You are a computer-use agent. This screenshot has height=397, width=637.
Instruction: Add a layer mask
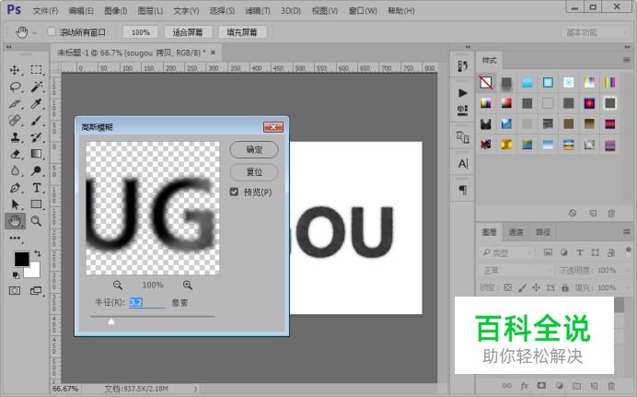[541, 385]
